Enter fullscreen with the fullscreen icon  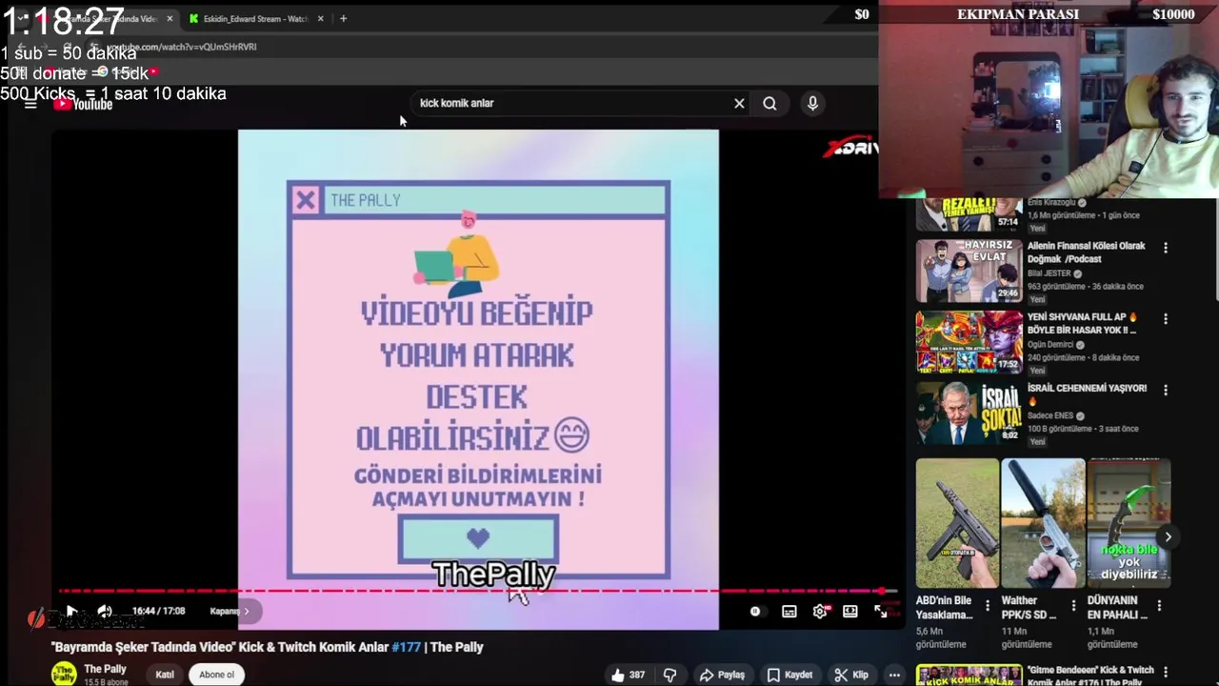coord(881,612)
